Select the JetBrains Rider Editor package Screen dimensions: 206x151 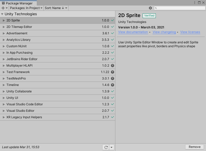pyautogui.click(x=57, y=59)
